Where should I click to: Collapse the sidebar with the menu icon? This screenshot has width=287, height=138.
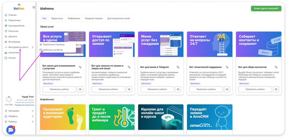[x=34, y=8]
